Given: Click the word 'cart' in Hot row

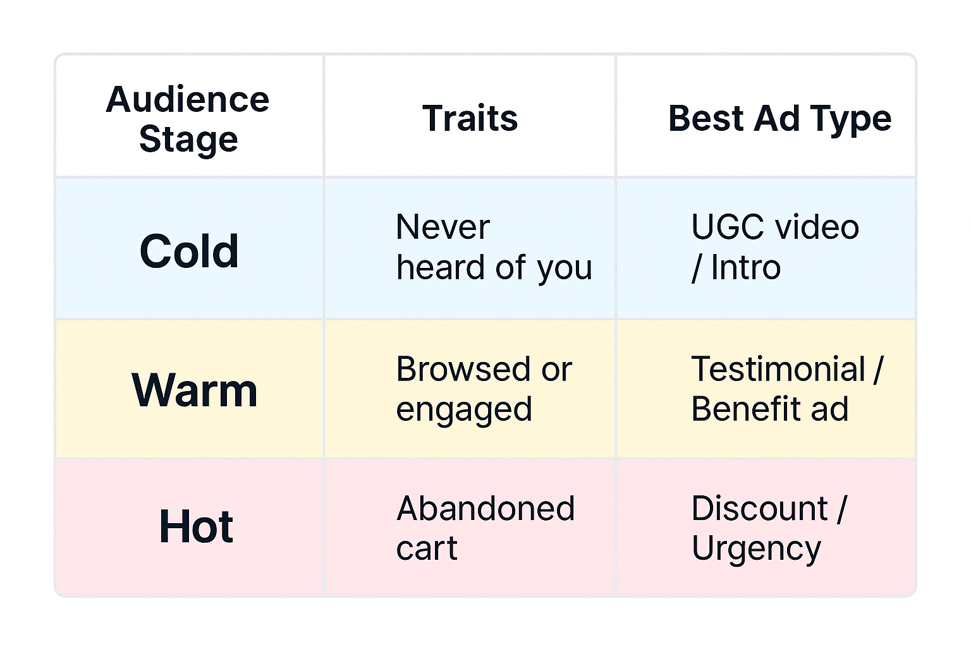Looking at the screenshot, I should pos(427,548).
